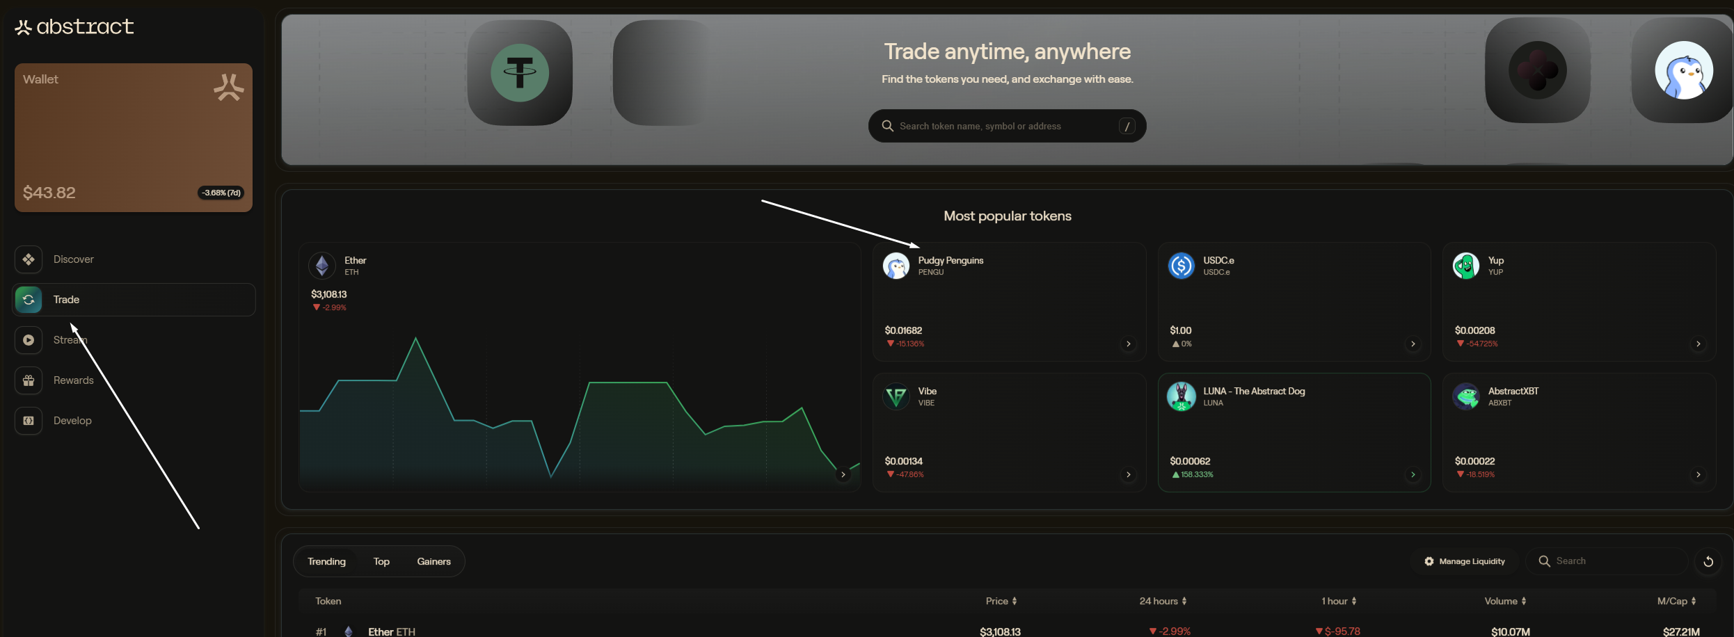
Task: Open Yup card arrow
Action: 1699,344
